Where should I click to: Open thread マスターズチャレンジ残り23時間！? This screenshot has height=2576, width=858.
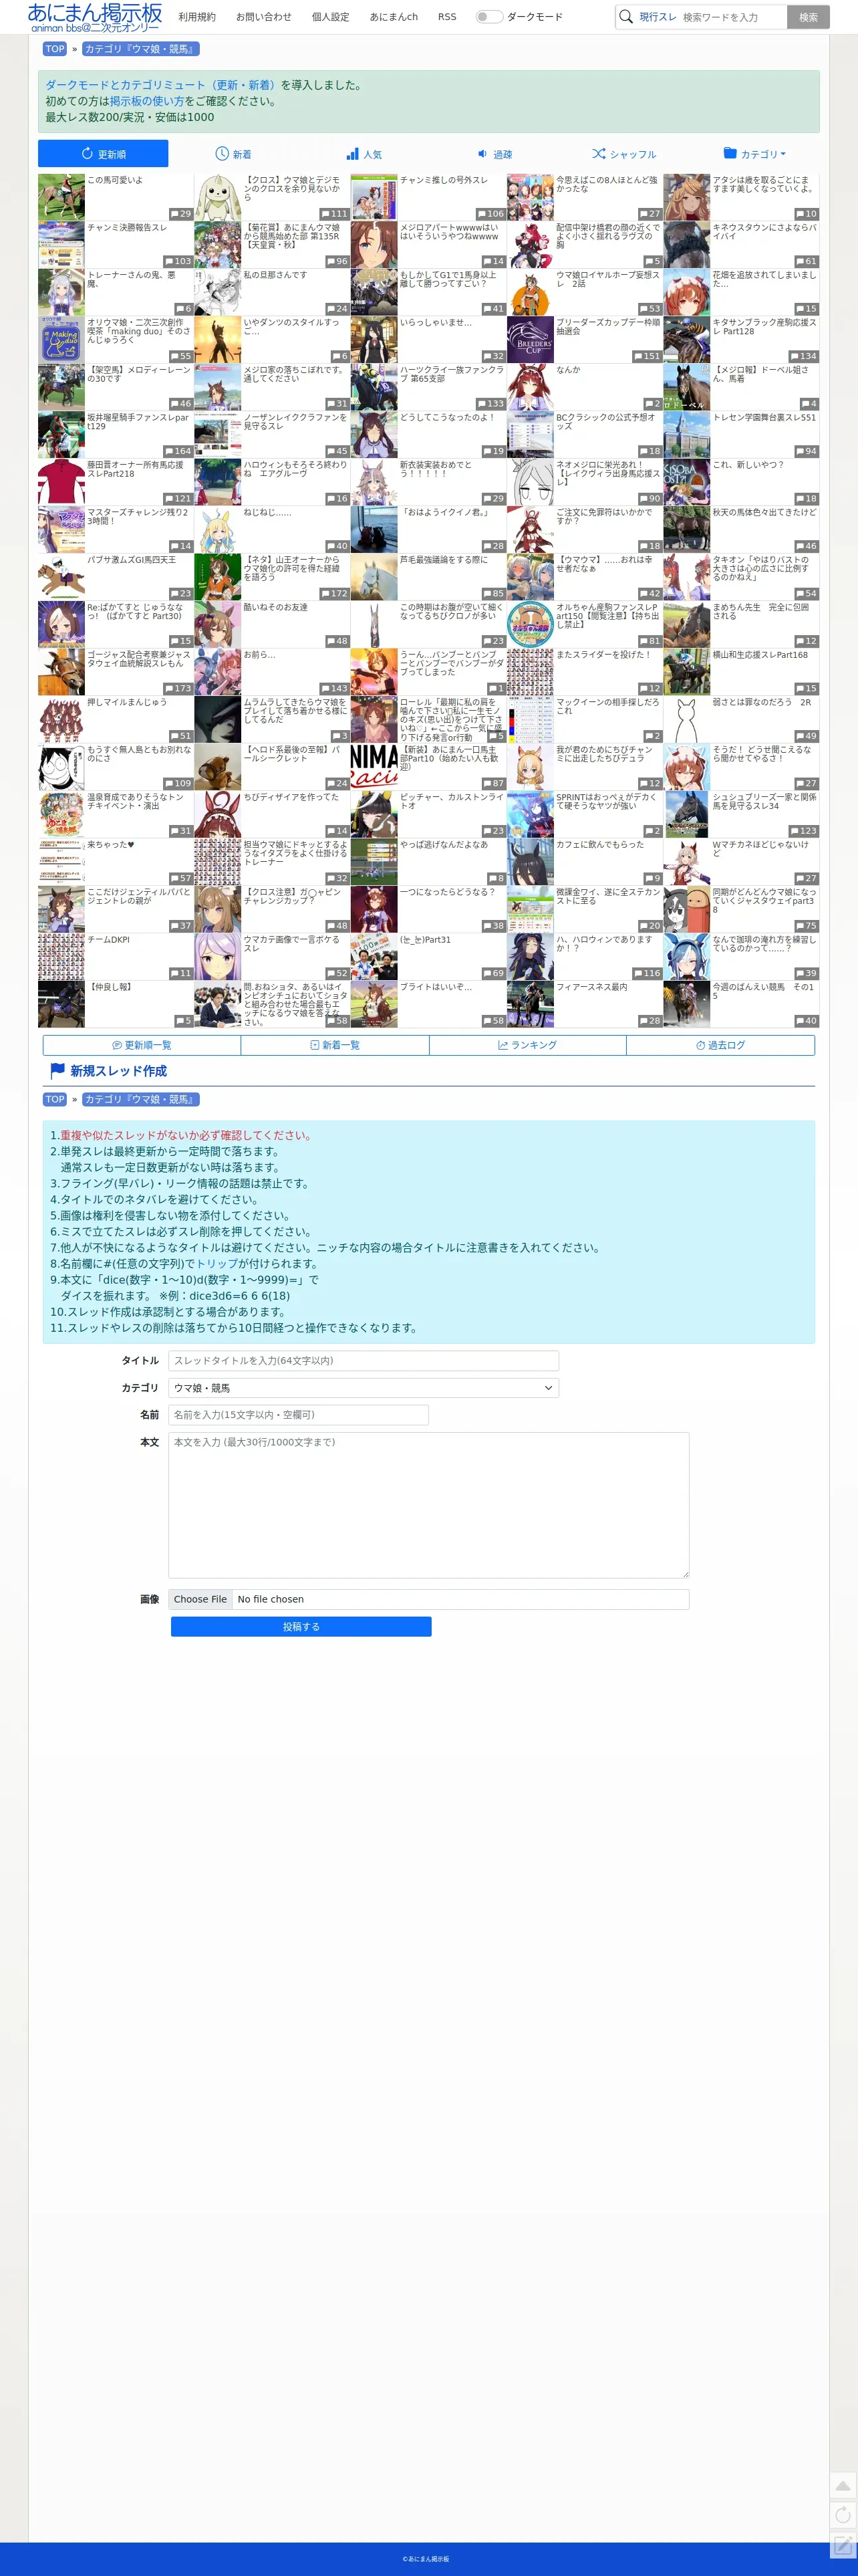115,530
